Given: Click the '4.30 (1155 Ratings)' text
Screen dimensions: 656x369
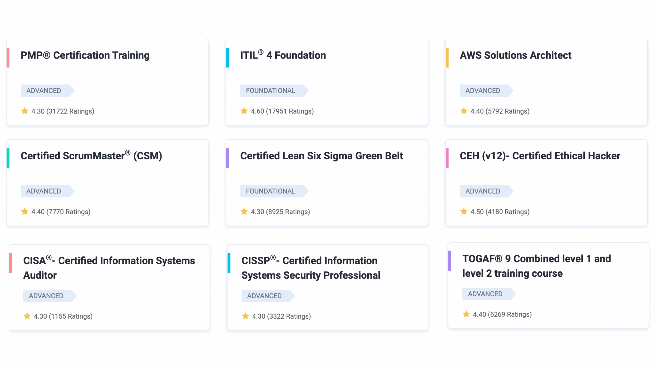Looking at the screenshot, I should tap(63, 316).
